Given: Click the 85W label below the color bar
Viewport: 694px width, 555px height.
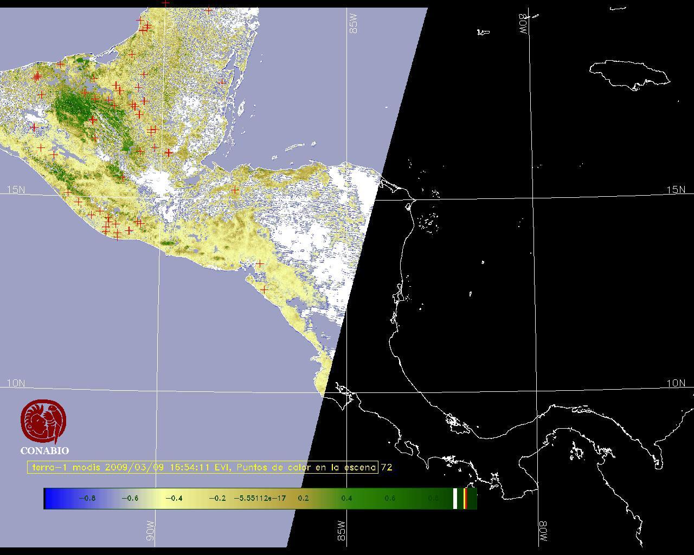Looking at the screenshot, I should point(341,531).
